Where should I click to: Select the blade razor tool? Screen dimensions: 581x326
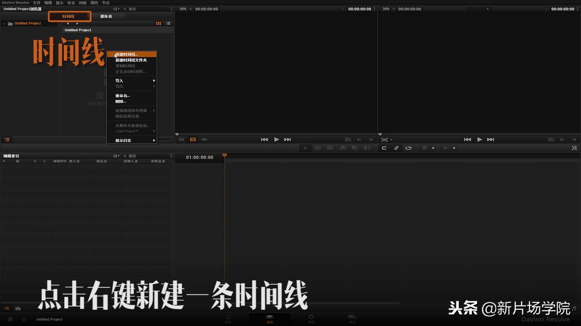coord(330,148)
